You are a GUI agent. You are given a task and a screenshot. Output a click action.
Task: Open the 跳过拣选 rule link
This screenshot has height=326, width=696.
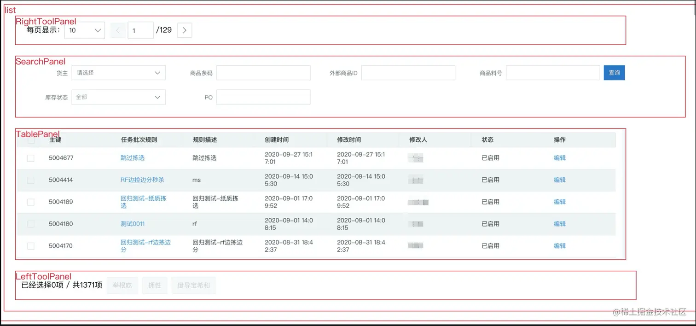pos(133,158)
